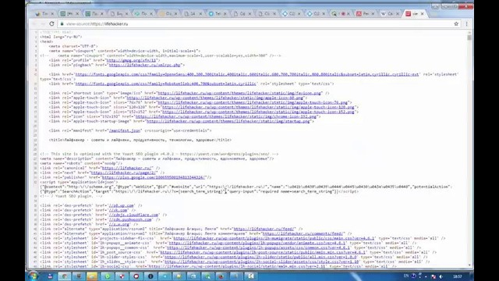Viewport: 499px width, 281px height.
Task: Click the EN language indicator in tray
Action: (x=406, y=276)
